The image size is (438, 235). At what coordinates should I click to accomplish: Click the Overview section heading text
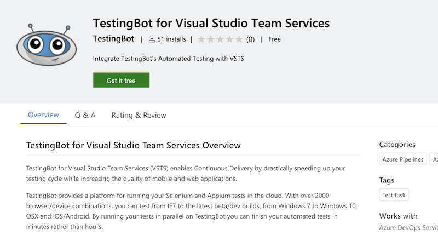tap(134, 145)
